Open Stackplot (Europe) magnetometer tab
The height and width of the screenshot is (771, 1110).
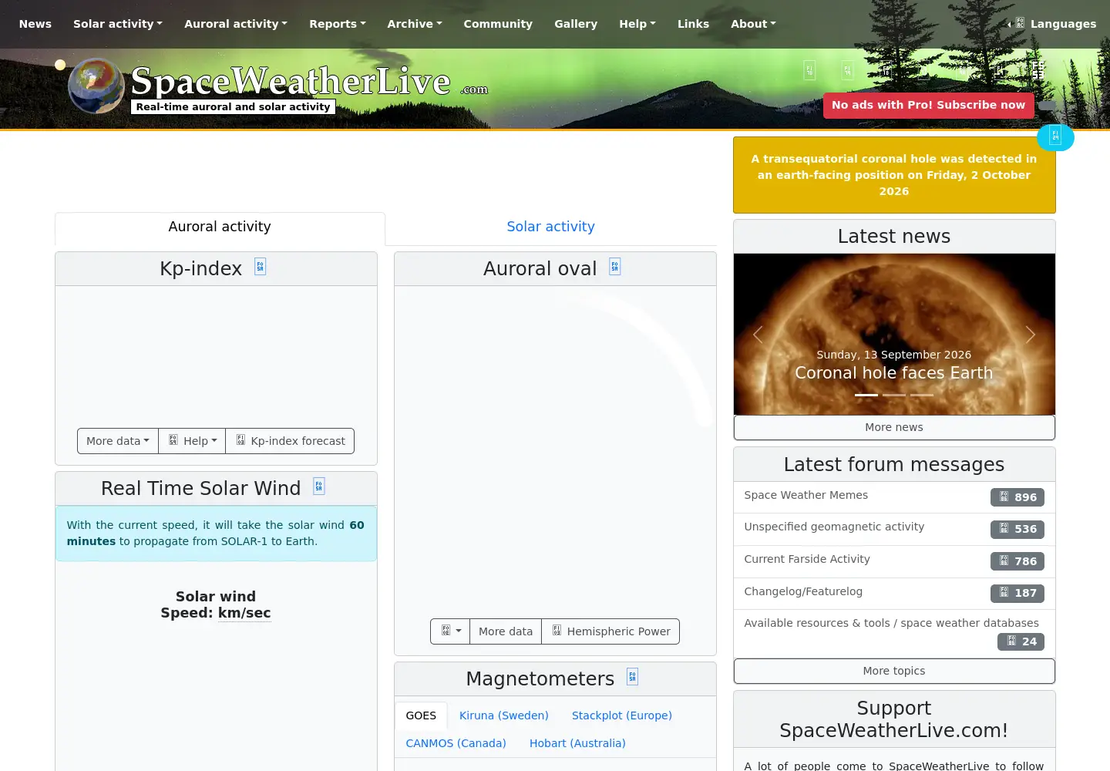point(622,715)
